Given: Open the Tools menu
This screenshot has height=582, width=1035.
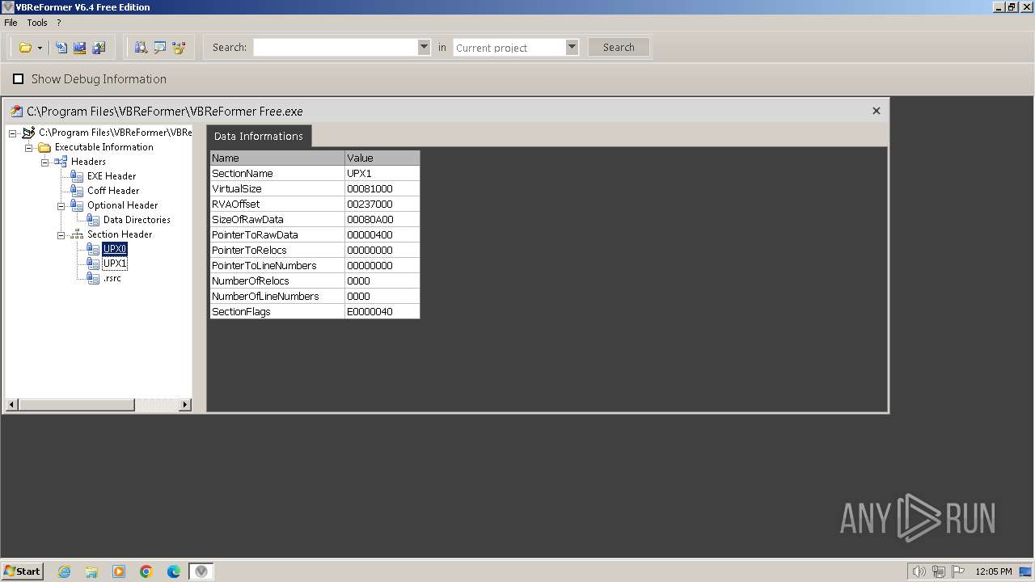Looking at the screenshot, I should tap(37, 23).
